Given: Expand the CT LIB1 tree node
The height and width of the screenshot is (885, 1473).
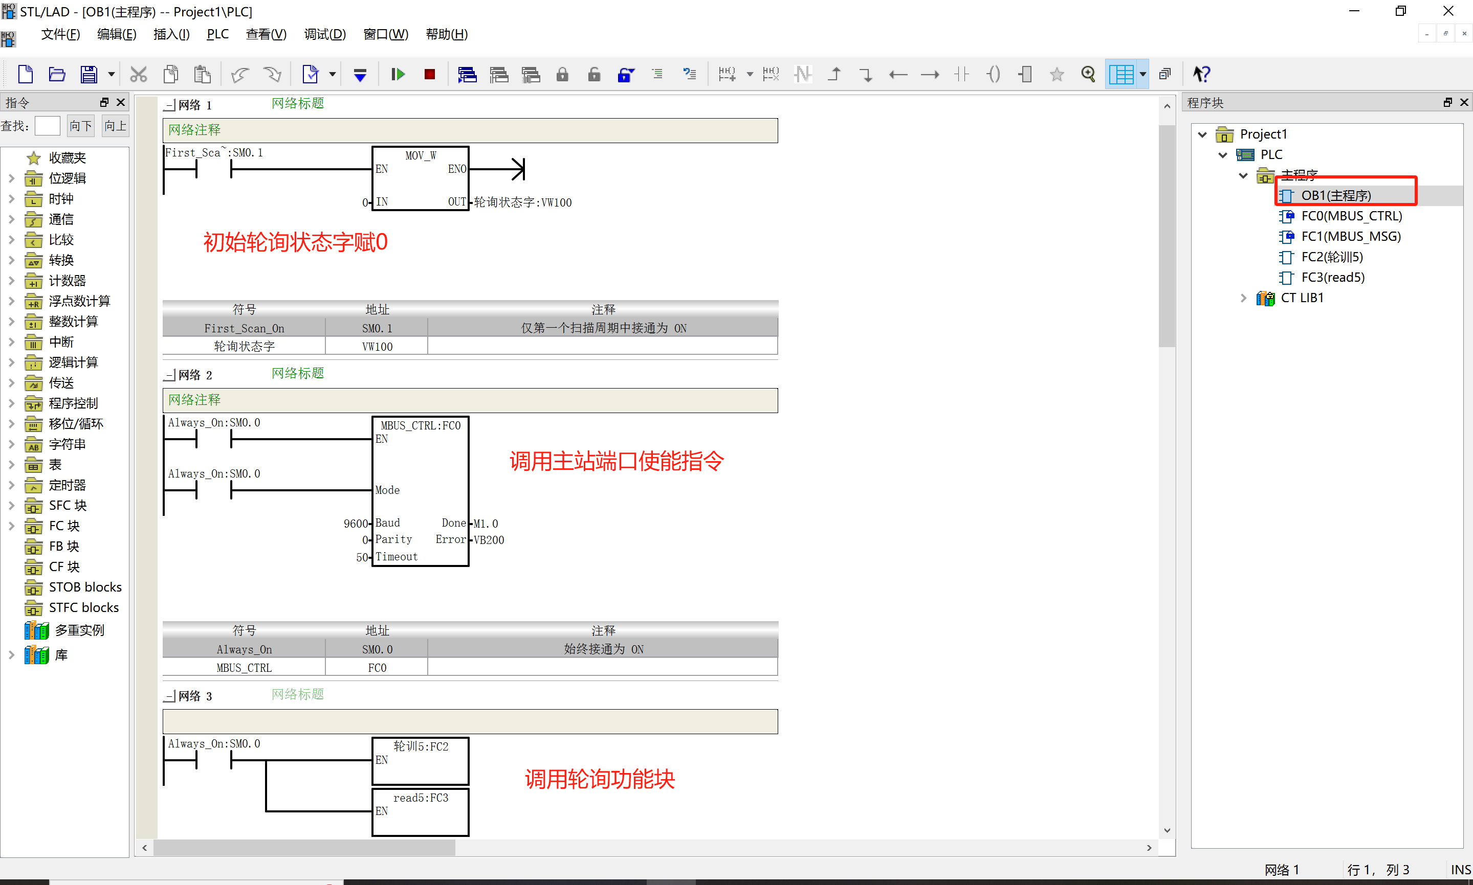Looking at the screenshot, I should (x=1243, y=298).
